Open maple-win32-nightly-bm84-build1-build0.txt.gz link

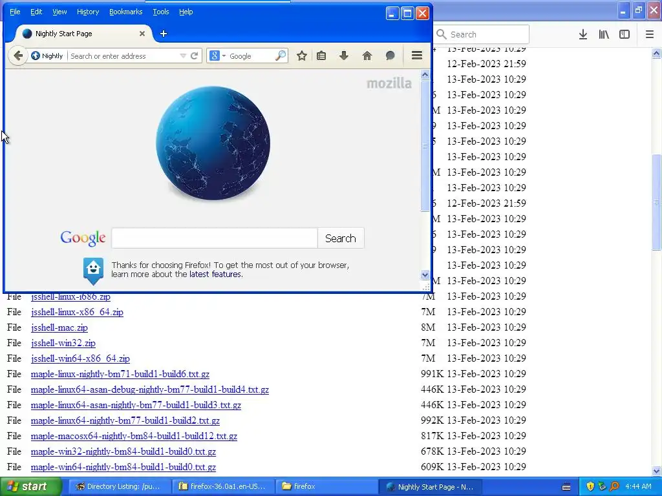click(x=123, y=451)
